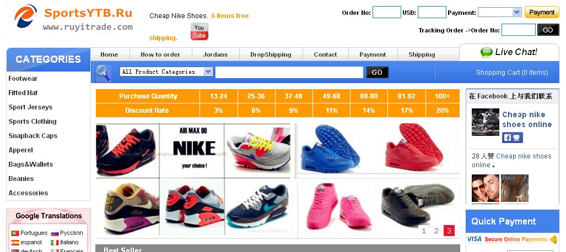Go to How to order page
Image resolution: width=566 pixels, height=252 pixels.
(160, 54)
